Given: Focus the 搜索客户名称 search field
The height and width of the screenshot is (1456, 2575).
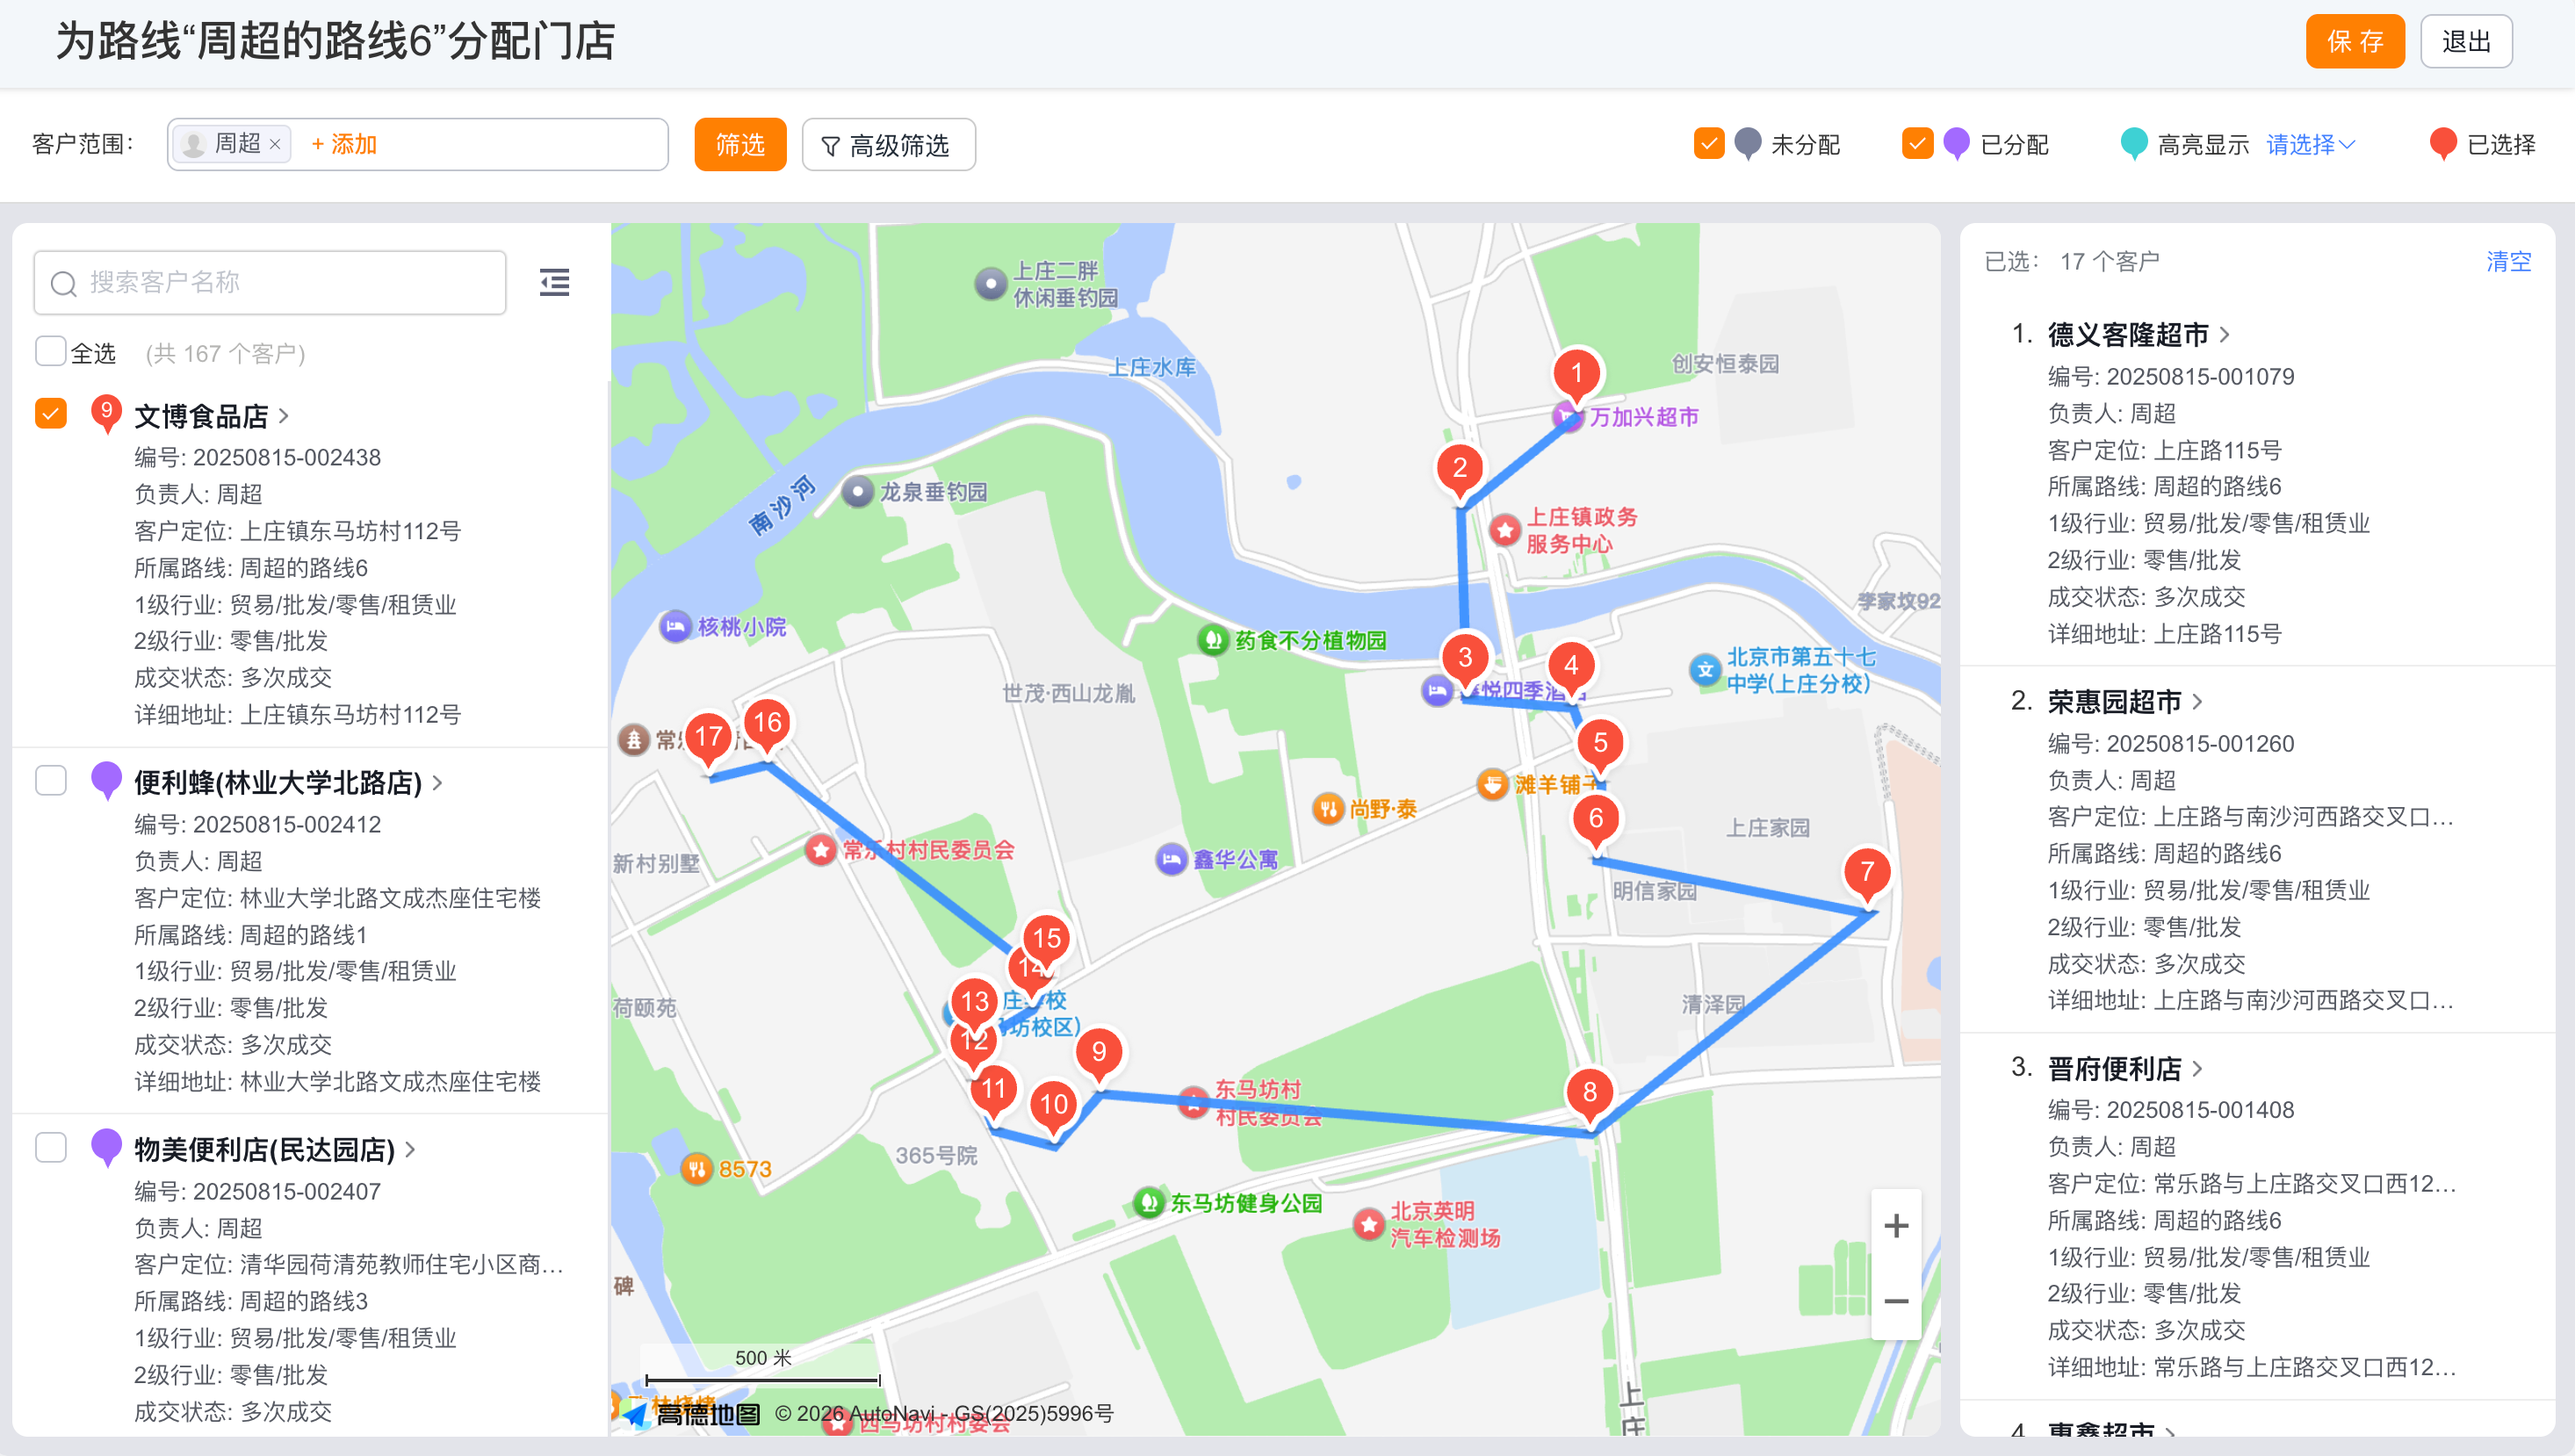Looking at the screenshot, I should coord(270,282).
